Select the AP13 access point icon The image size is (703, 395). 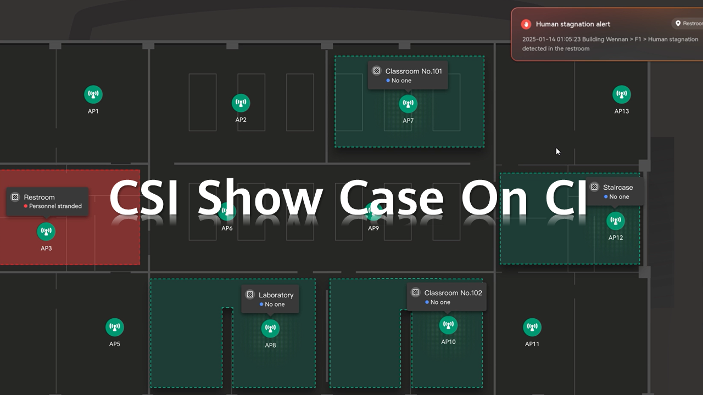point(621,94)
